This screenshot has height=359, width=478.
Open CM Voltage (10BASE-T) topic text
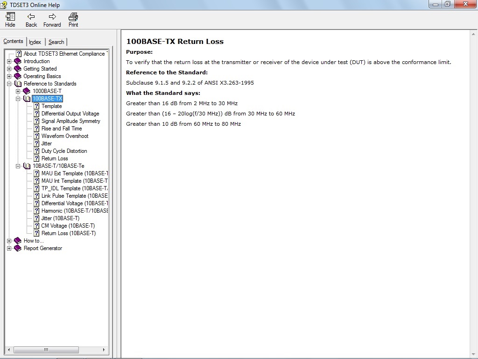(68, 226)
